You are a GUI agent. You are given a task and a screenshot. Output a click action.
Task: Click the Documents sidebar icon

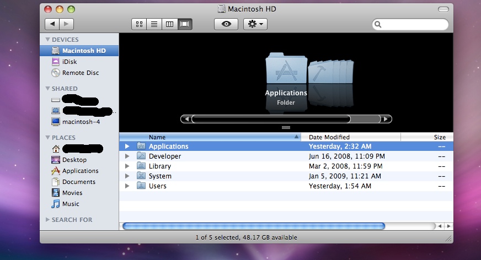coord(56,182)
